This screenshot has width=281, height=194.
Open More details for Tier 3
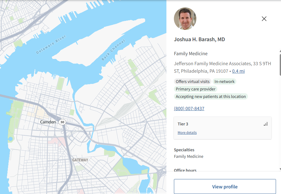(x=187, y=133)
